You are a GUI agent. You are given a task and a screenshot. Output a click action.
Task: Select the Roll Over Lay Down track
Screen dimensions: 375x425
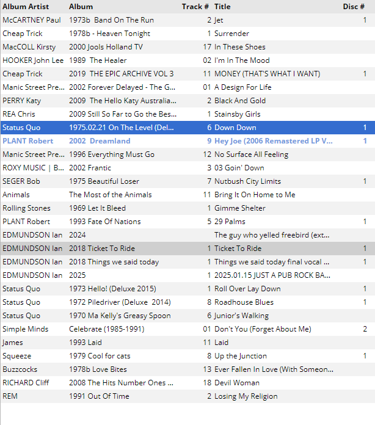point(247,289)
